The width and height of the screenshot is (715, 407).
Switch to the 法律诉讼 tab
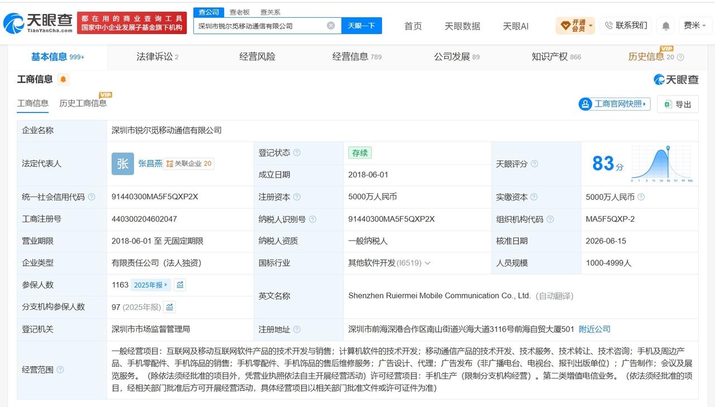[158, 56]
